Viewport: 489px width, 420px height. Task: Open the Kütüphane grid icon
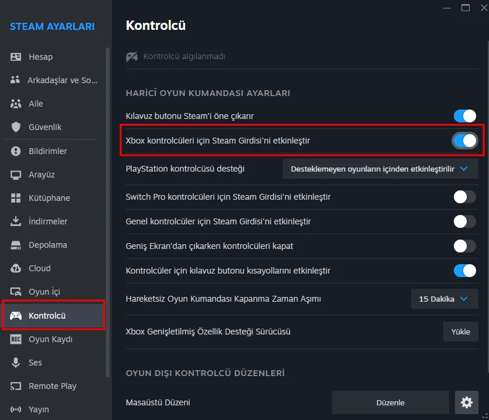[x=16, y=198]
